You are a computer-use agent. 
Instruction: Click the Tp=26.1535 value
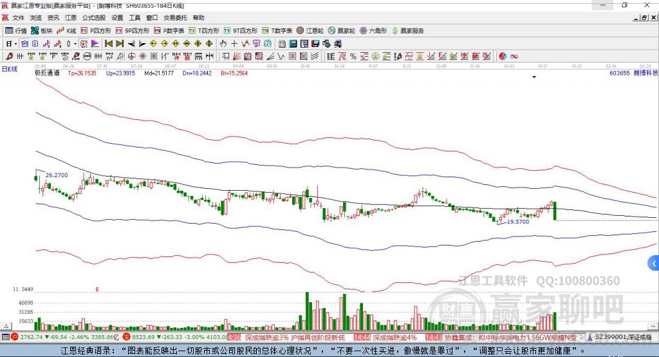(82, 73)
